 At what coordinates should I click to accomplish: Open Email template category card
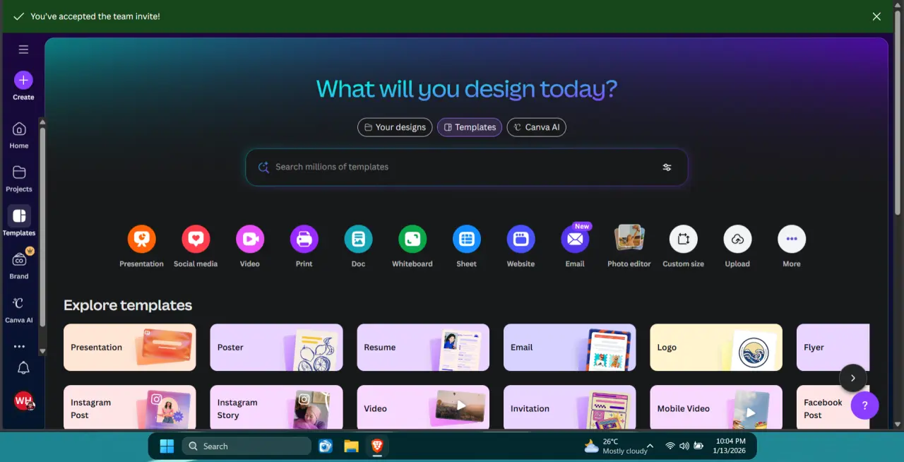click(x=570, y=348)
